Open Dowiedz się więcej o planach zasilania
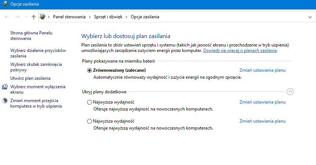 239,50
